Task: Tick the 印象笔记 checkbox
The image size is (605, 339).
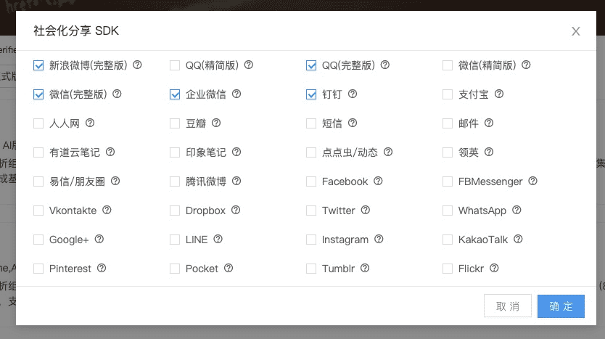Action: coord(175,152)
